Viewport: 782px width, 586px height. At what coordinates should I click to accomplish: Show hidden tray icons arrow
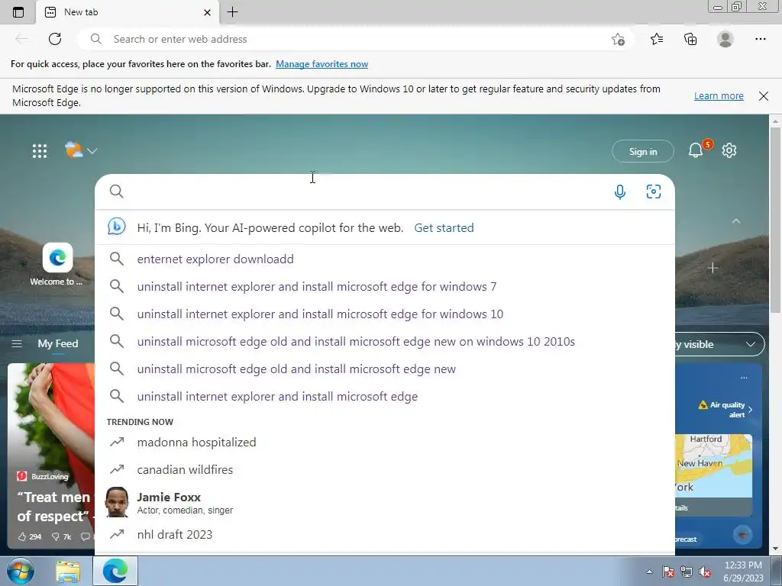tap(649, 572)
